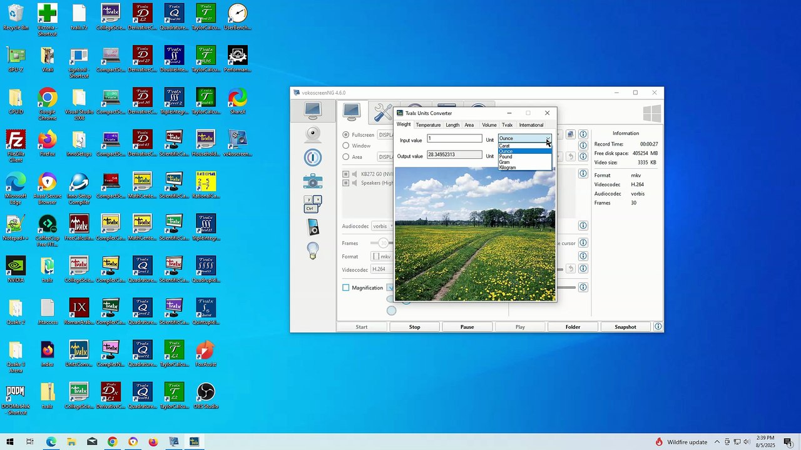Image resolution: width=801 pixels, height=450 pixels.
Task: Open the Recycle Bin on desktop
Action: point(16,17)
